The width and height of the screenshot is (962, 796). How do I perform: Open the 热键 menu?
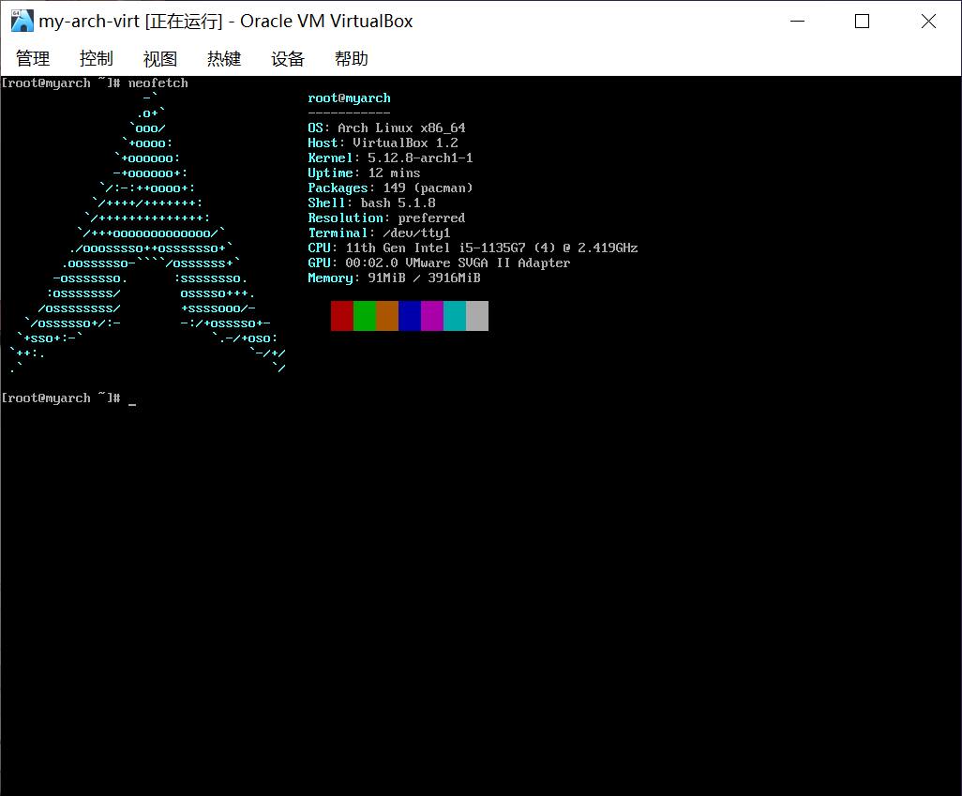(x=224, y=59)
